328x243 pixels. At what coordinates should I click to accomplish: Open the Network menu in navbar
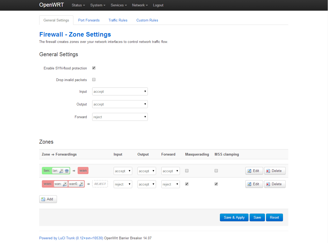(x=140, y=5)
